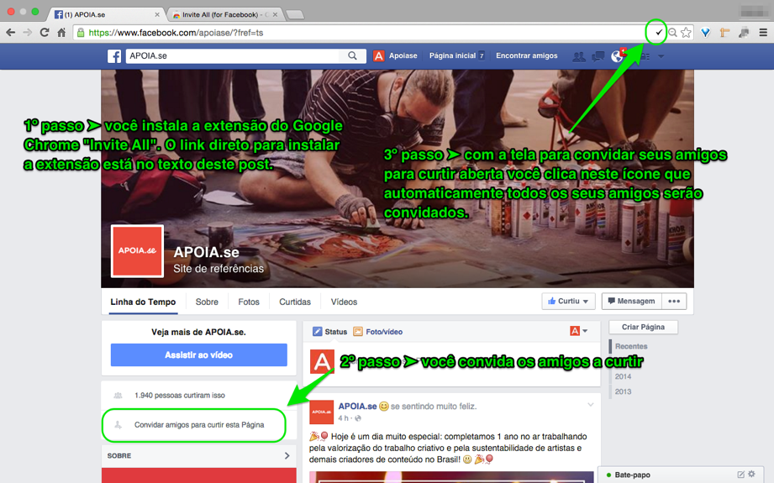Click the 4 h post timestamp
This screenshot has width=774, height=483.
click(343, 418)
